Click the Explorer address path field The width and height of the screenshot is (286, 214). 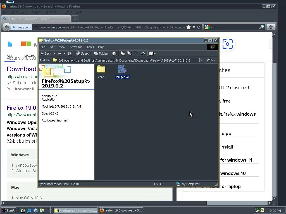pyautogui.click(x=125, y=60)
